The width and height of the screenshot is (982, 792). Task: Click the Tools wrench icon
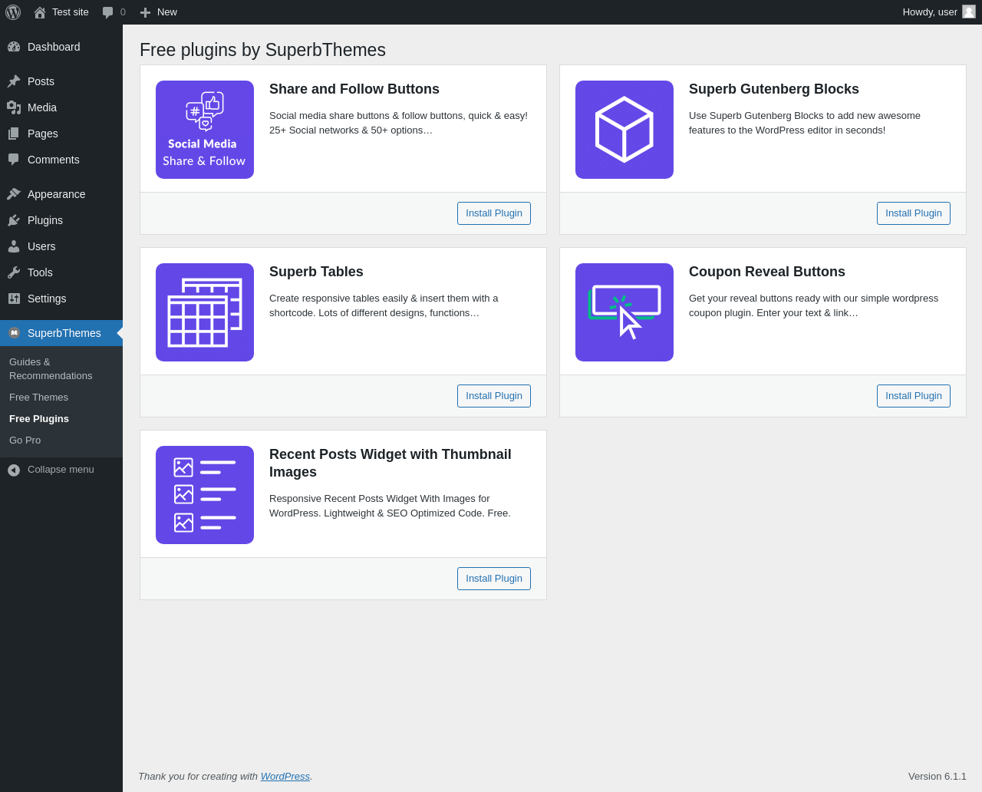coord(14,272)
